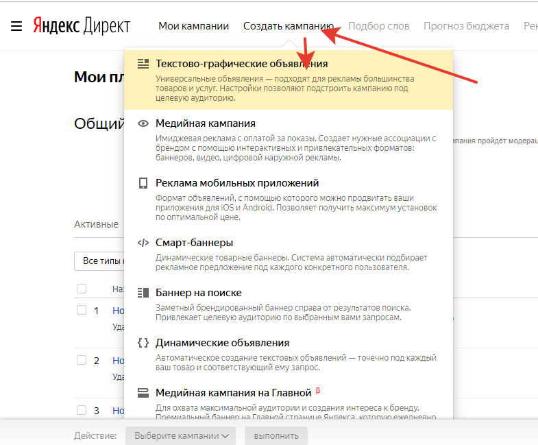Pick Динамические объявления campaign type
This screenshot has width=538, height=445.
(x=289, y=354)
